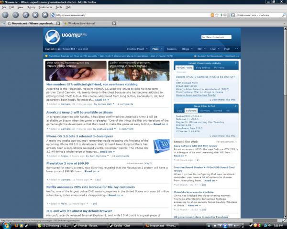This screenshot has height=229, width=287.
Task: Bookmark the page with the star icon
Action: [217, 15]
